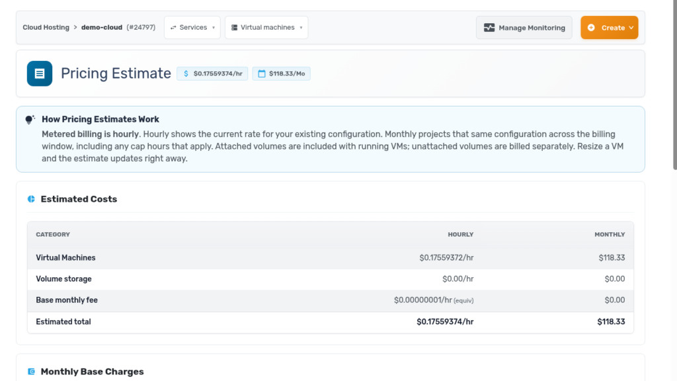The width and height of the screenshot is (677, 381).
Task: Click the Monthly Base Charges section icon
Action: [31, 372]
